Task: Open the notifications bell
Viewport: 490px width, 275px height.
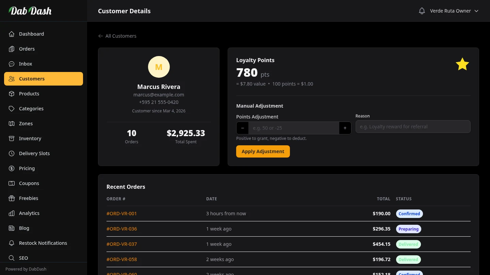Action: (x=422, y=11)
